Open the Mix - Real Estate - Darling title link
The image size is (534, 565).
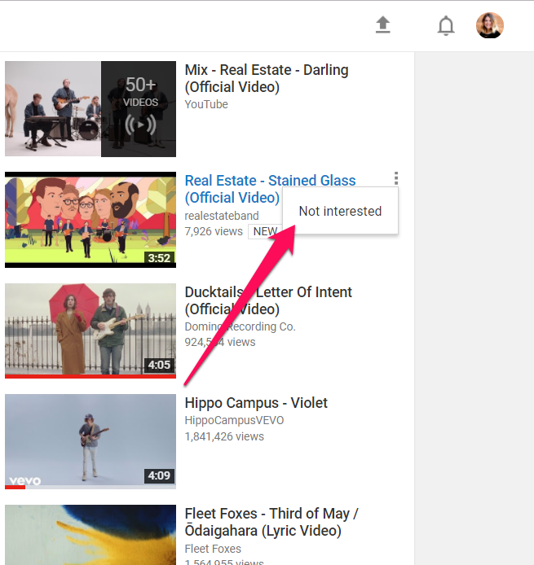pos(267,78)
